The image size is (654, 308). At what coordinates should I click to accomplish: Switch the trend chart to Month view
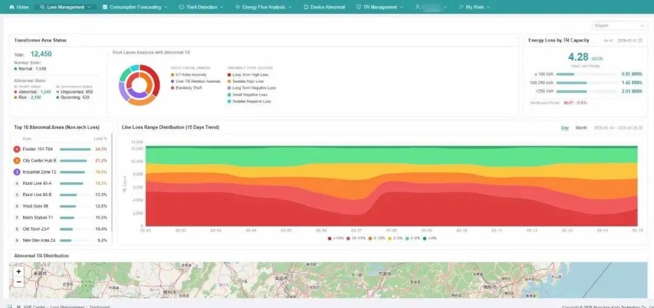point(582,128)
